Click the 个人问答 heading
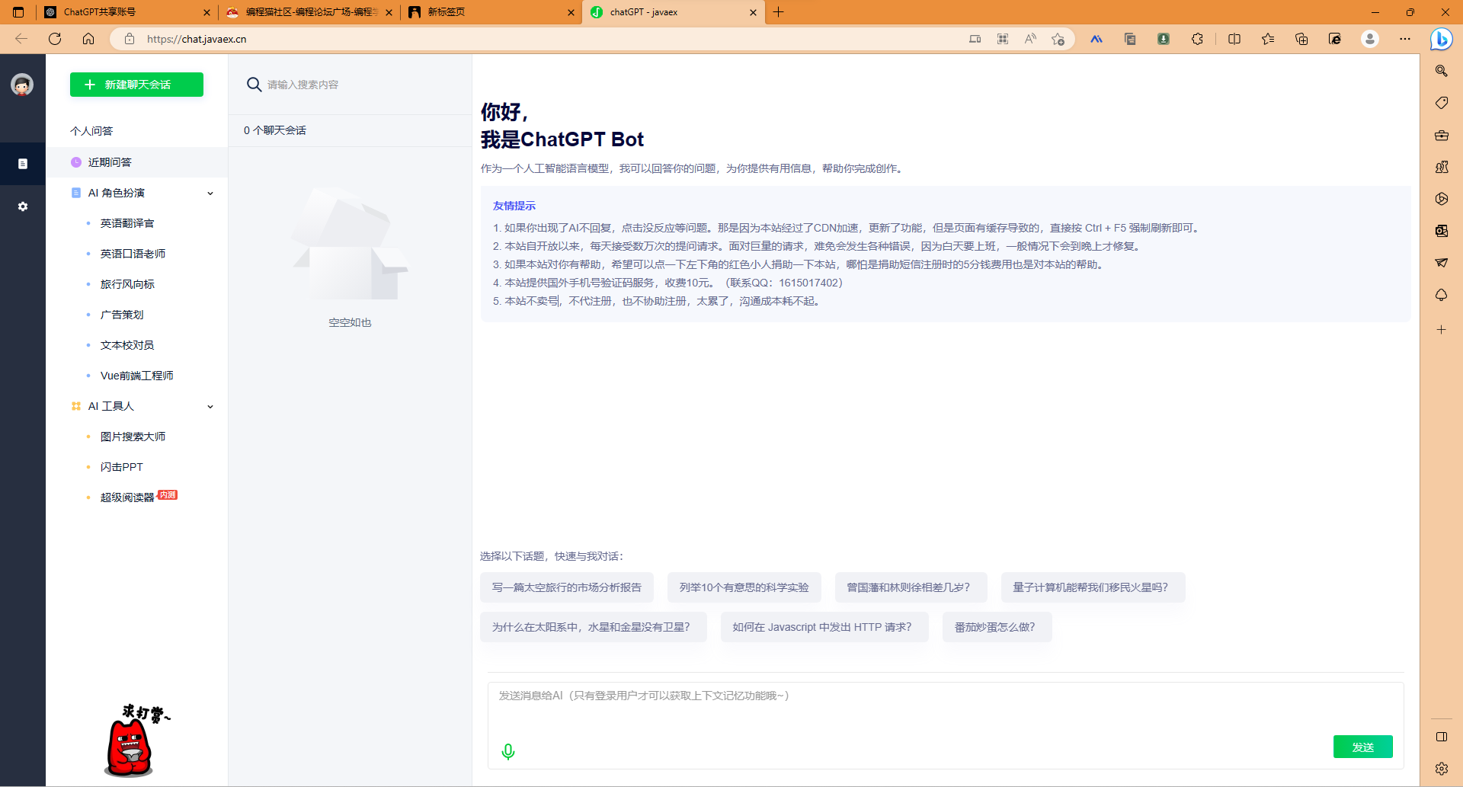 [x=91, y=131]
